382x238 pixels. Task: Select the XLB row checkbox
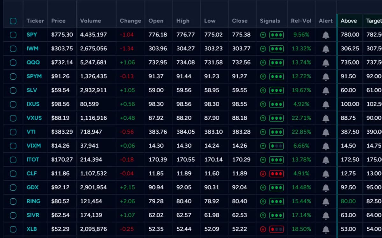pos(13,229)
